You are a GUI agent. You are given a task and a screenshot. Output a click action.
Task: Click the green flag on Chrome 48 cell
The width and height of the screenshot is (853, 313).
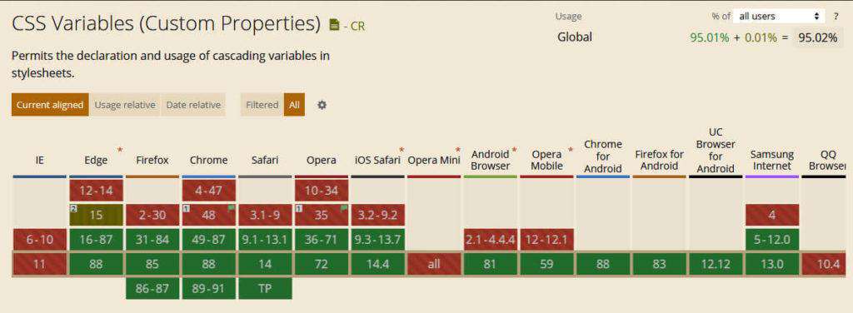(x=232, y=208)
